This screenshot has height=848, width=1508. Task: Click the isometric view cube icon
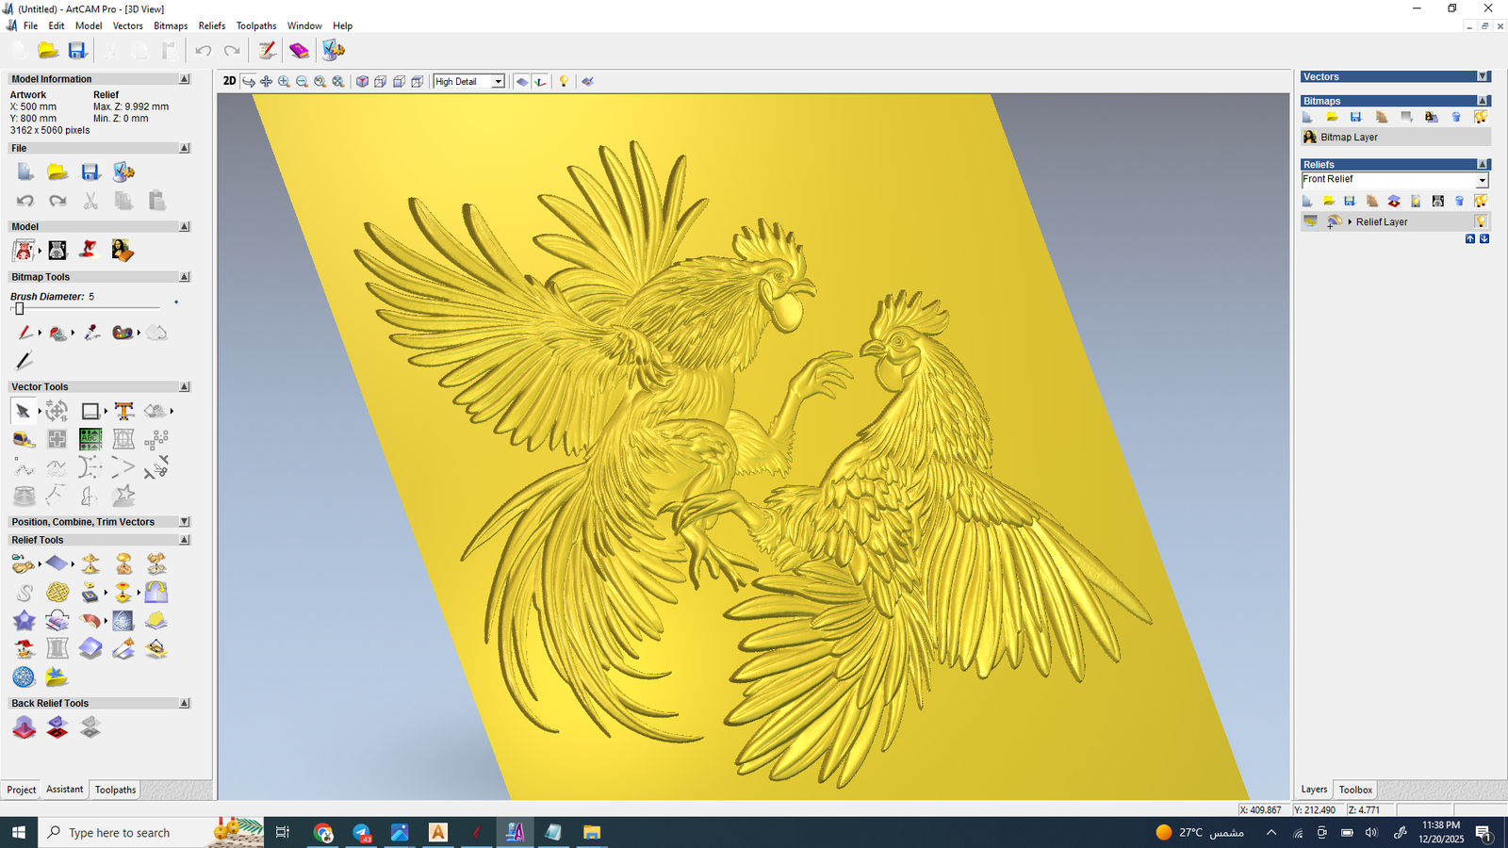point(362,82)
